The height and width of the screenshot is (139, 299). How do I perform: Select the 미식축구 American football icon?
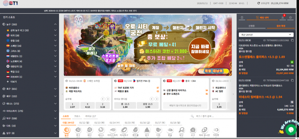click(x=124, y=130)
